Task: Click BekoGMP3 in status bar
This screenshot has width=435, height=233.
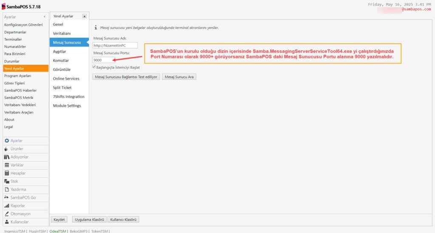Action: (x=79, y=231)
